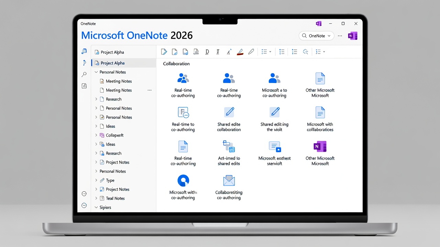This screenshot has height=247, width=440.
Task: Click the page chart icon in the left rail
Action: tap(84, 86)
